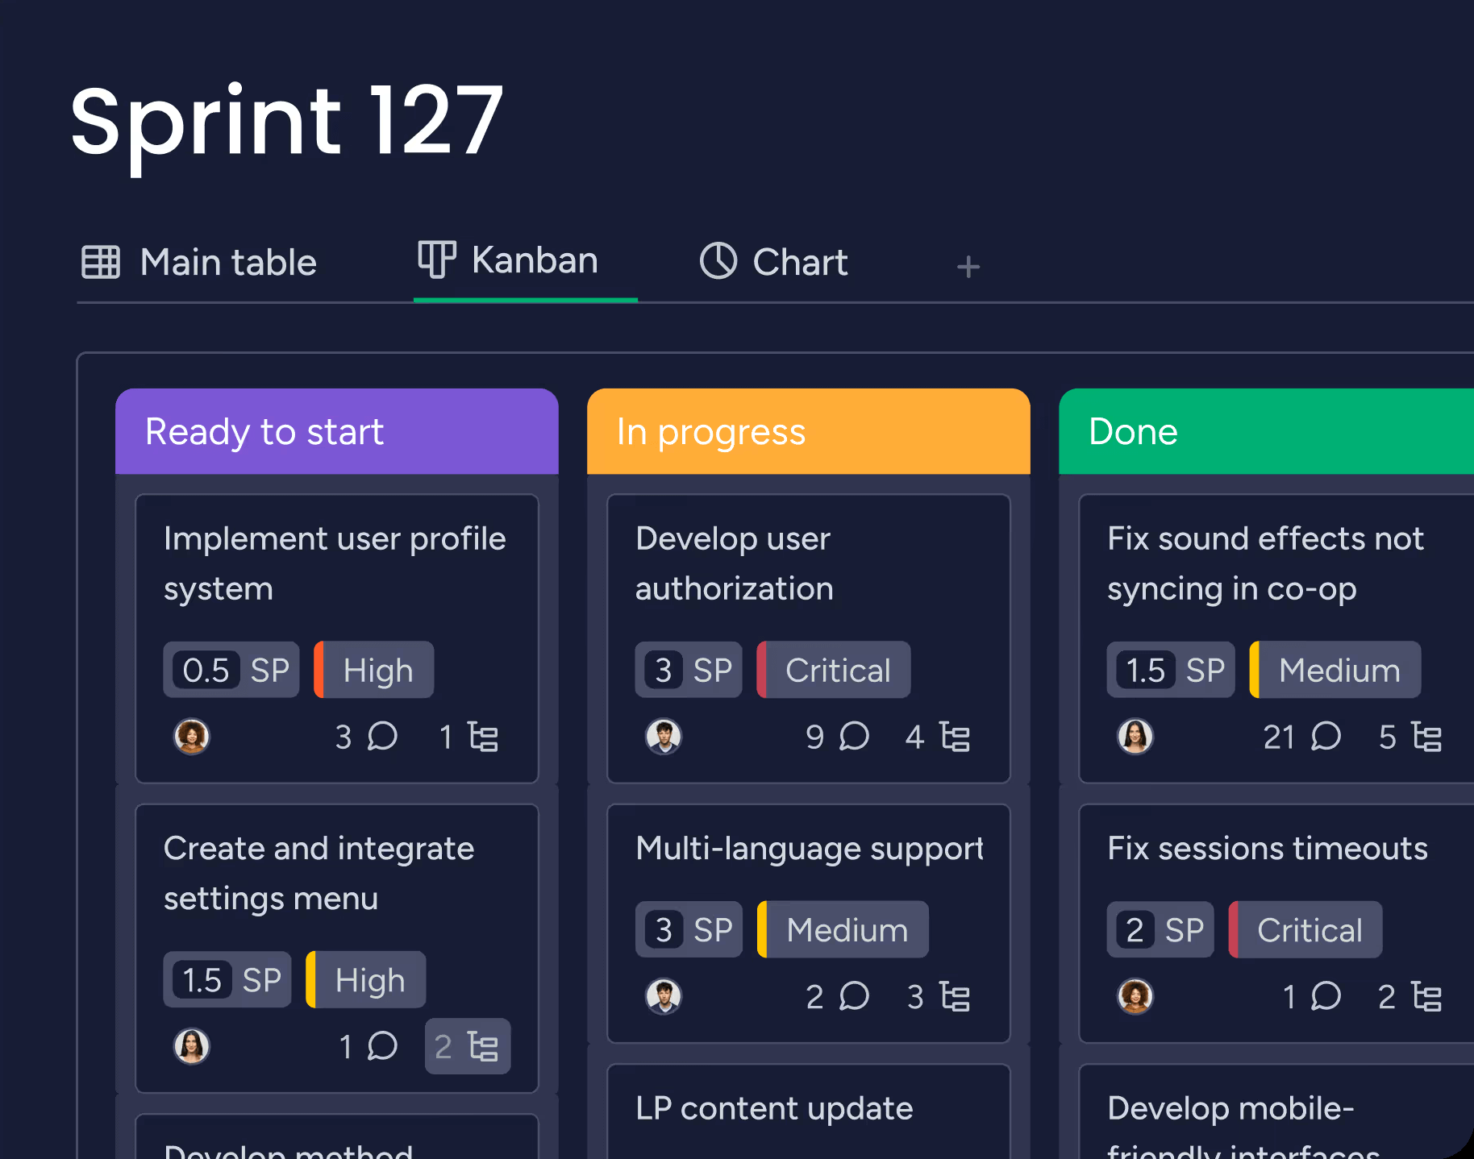Open subitems on Fix sessions timeouts card
Image resolution: width=1474 pixels, height=1159 pixels.
tap(1426, 997)
